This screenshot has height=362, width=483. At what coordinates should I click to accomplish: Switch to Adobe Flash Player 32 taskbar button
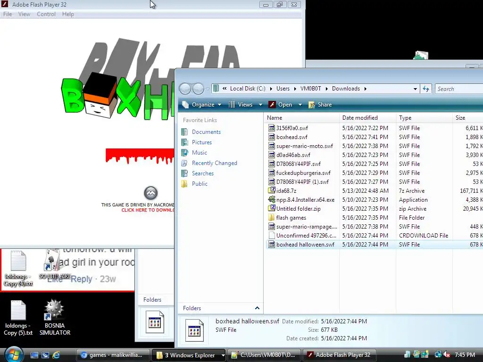pyautogui.click(x=339, y=355)
